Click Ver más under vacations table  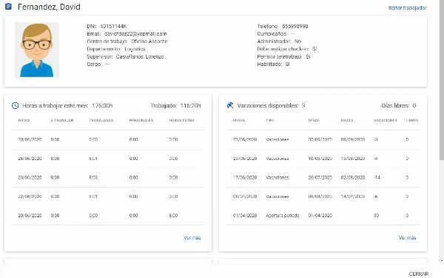click(x=407, y=238)
